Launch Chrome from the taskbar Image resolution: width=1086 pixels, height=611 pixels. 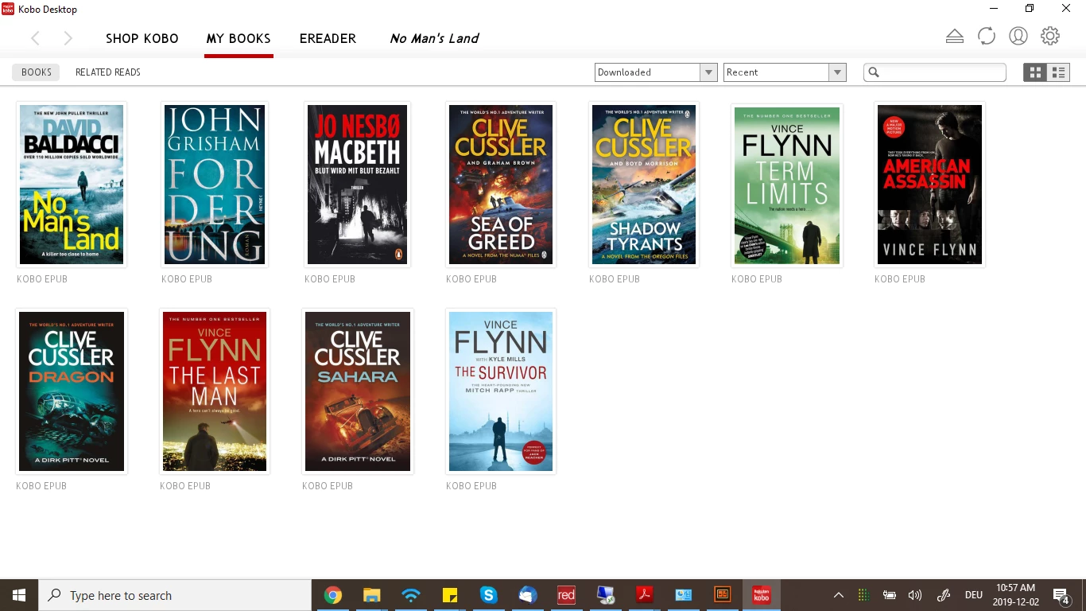tap(332, 595)
